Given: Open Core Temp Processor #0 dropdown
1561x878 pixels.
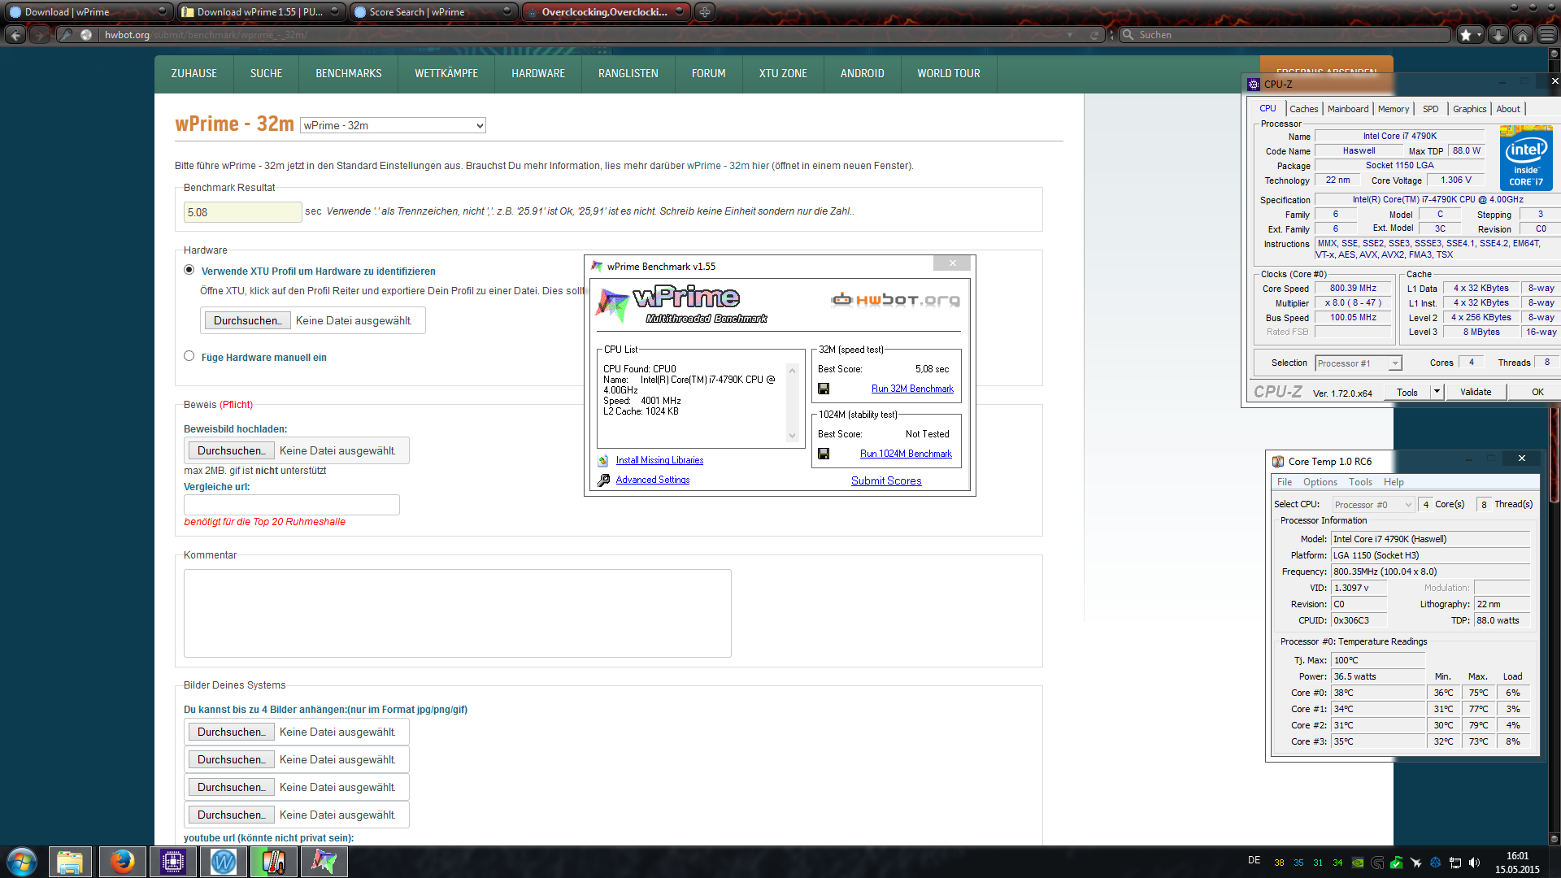Looking at the screenshot, I should [x=1374, y=505].
